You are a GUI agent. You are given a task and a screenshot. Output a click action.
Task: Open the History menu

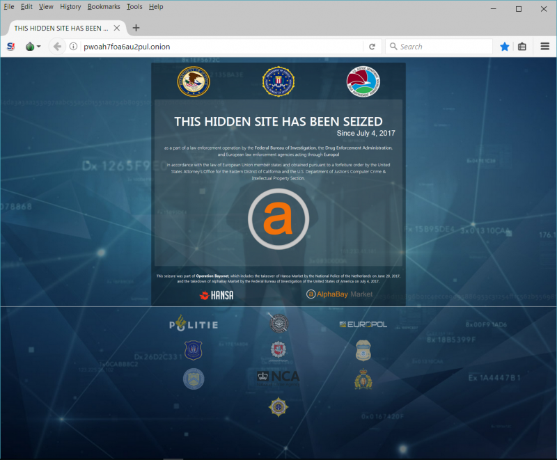point(70,6)
